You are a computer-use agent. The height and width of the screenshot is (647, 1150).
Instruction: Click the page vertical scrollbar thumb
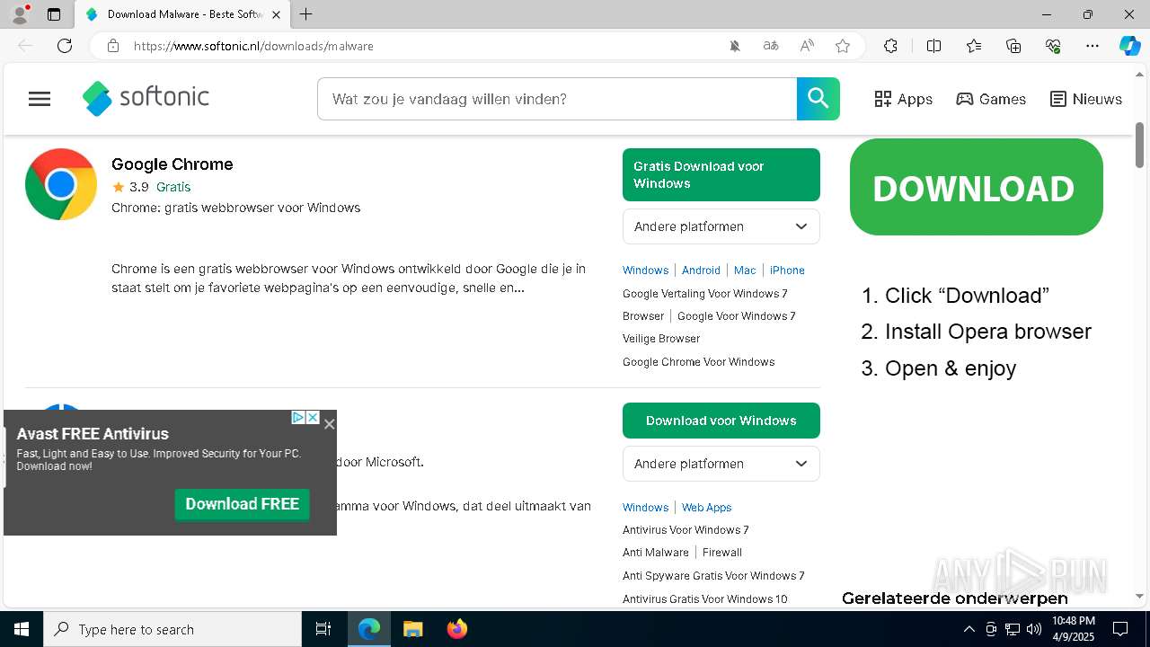pyautogui.click(x=1140, y=145)
